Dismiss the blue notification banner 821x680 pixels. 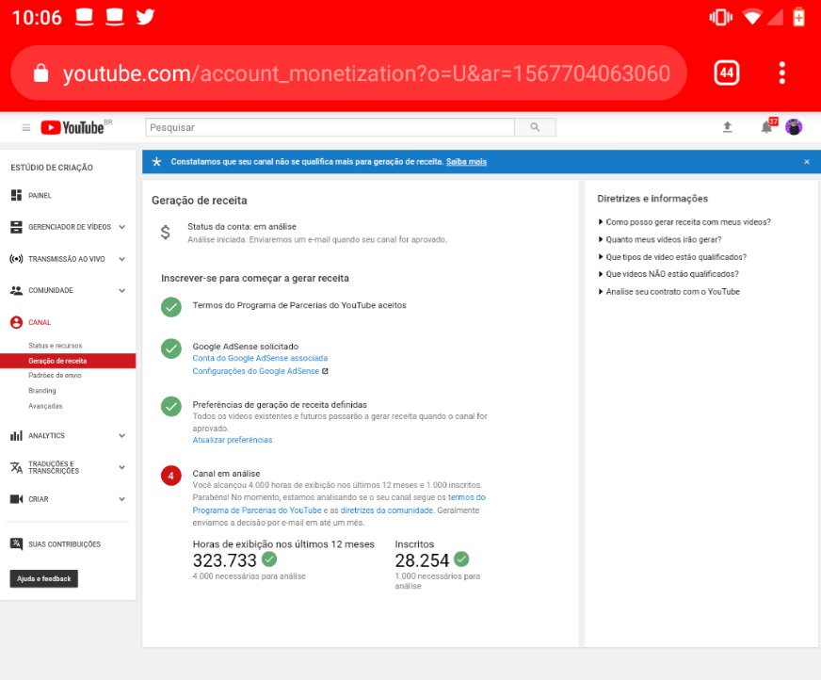click(x=807, y=162)
